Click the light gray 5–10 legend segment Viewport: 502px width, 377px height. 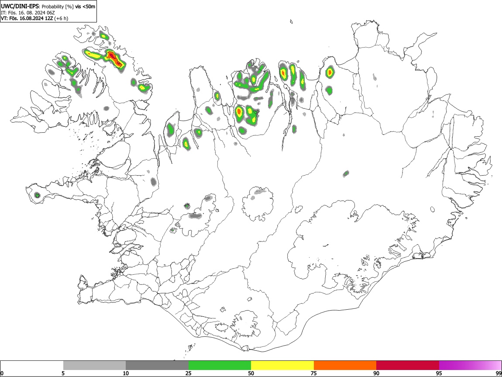94,366
